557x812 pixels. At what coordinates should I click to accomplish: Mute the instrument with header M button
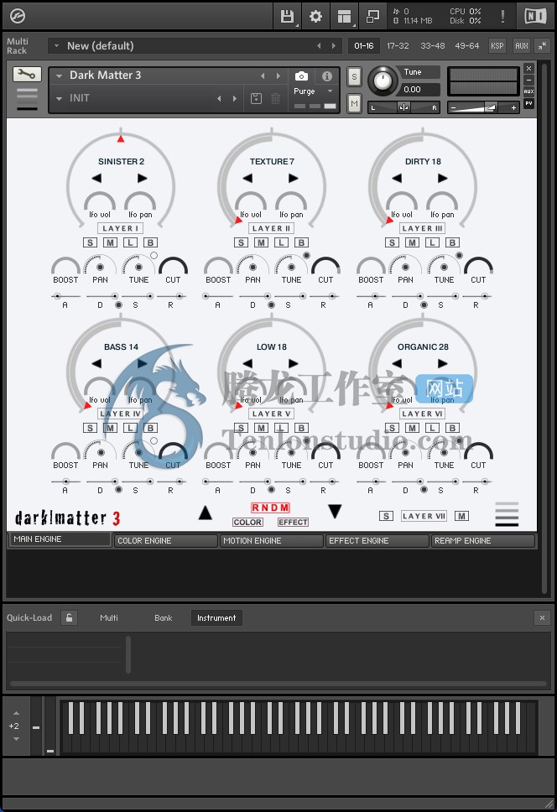tap(354, 103)
